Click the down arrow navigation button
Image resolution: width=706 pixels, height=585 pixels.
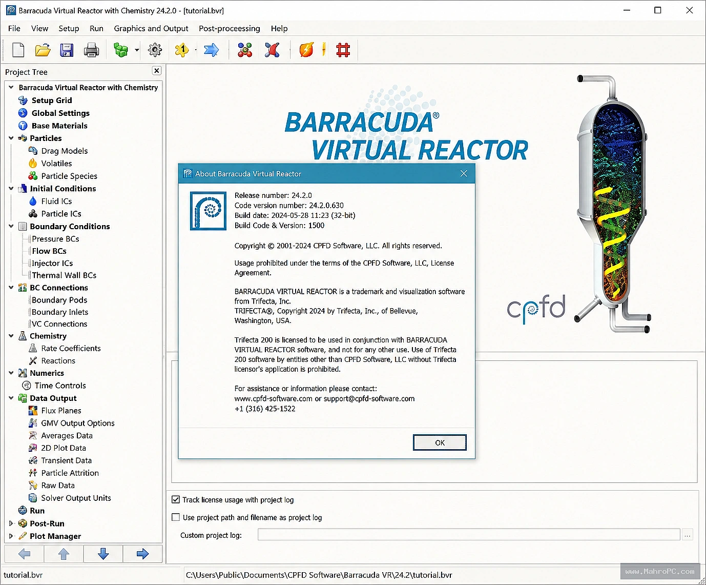point(103,554)
